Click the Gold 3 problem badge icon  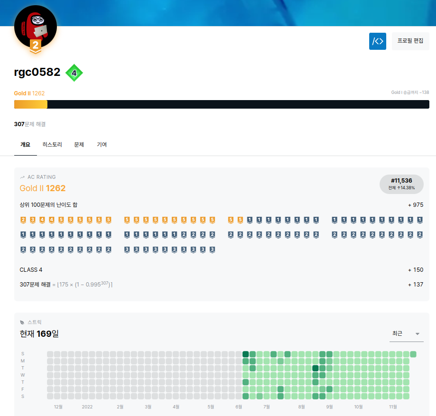click(33, 220)
